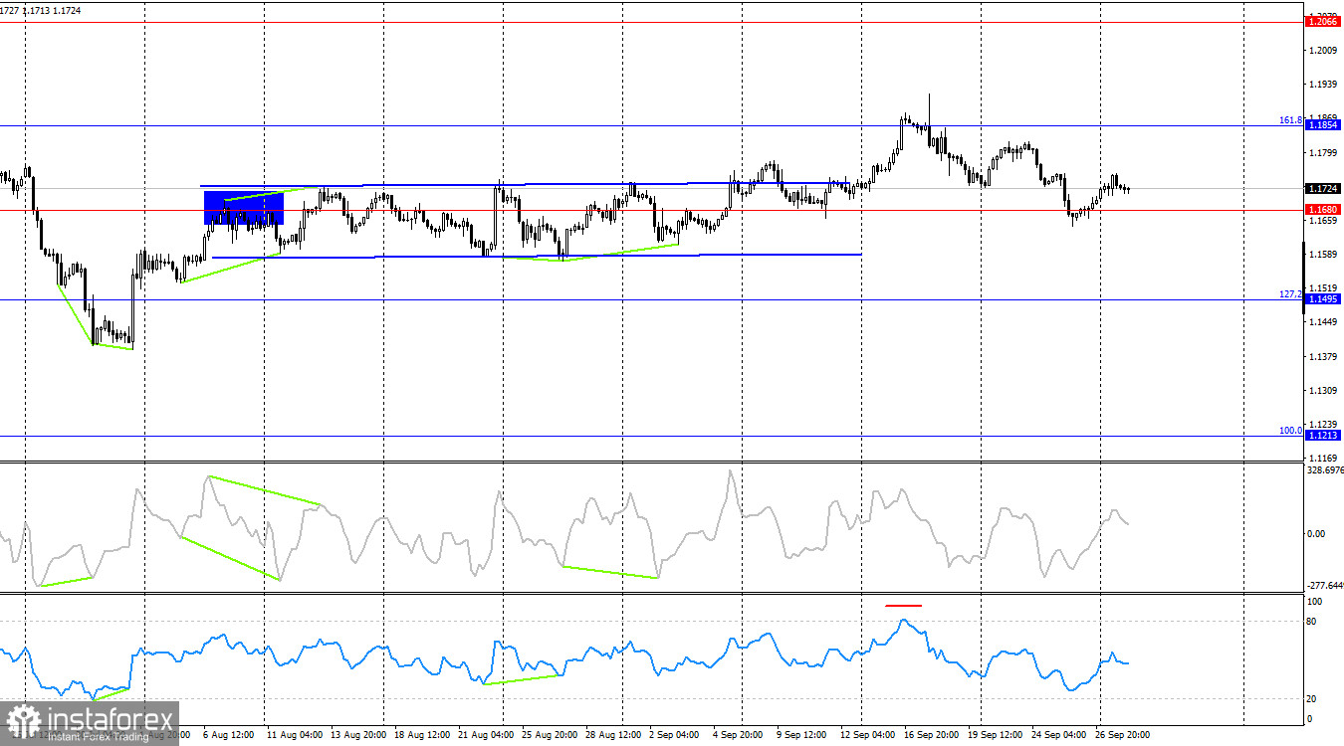Click the 26 Sep 20:00 time label
Image resolution: width=1344 pixels, height=746 pixels.
(1123, 735)
